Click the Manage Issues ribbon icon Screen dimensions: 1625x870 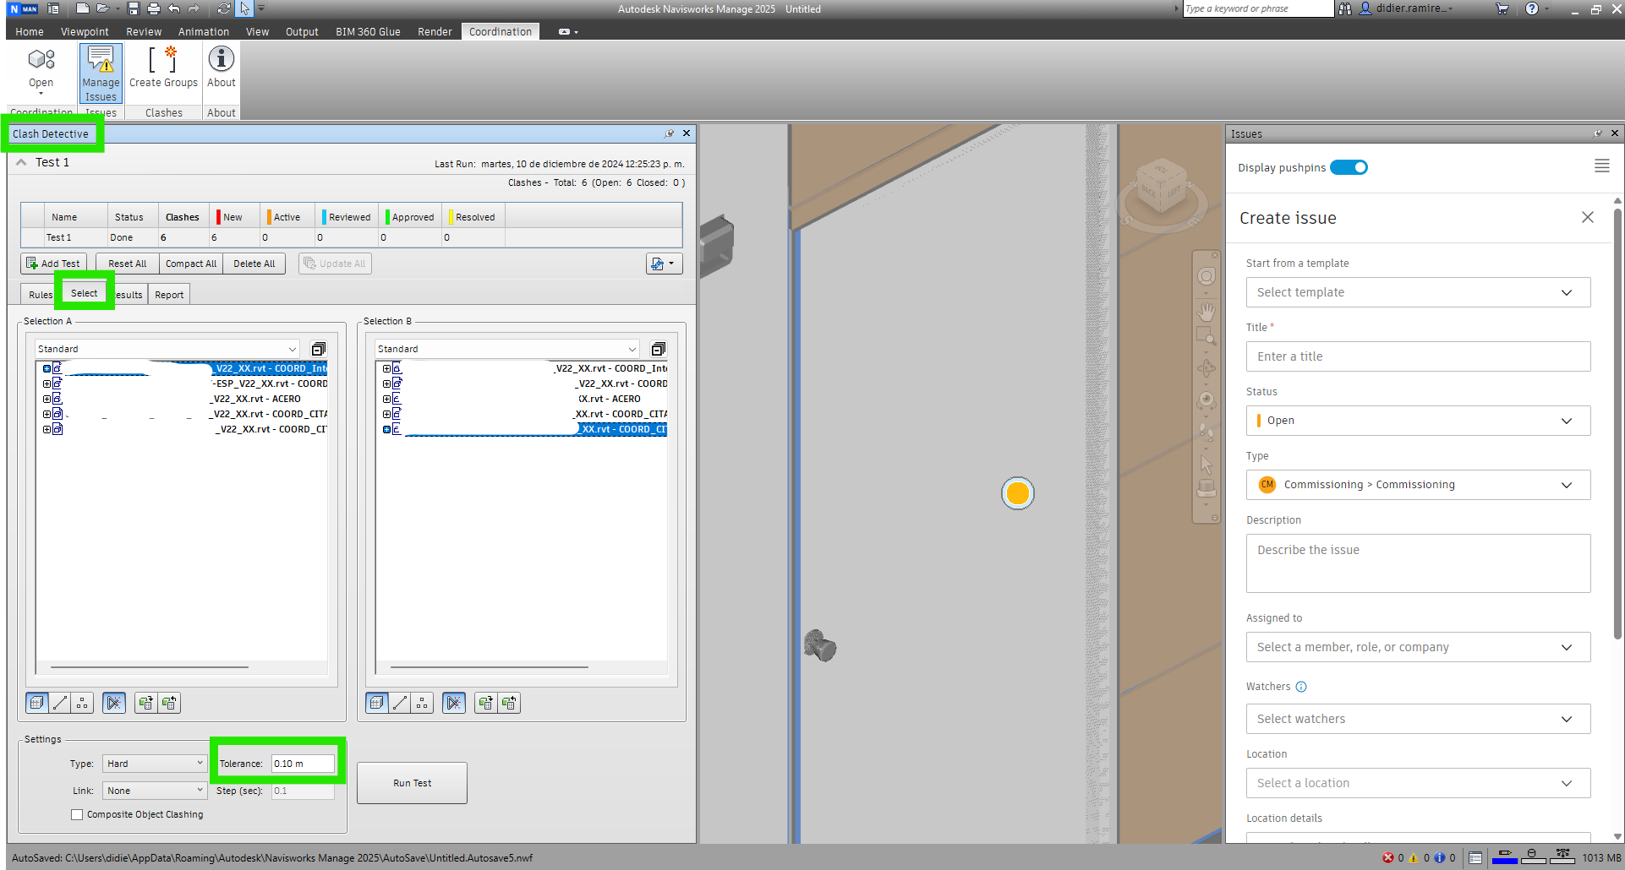coord(101,73)
